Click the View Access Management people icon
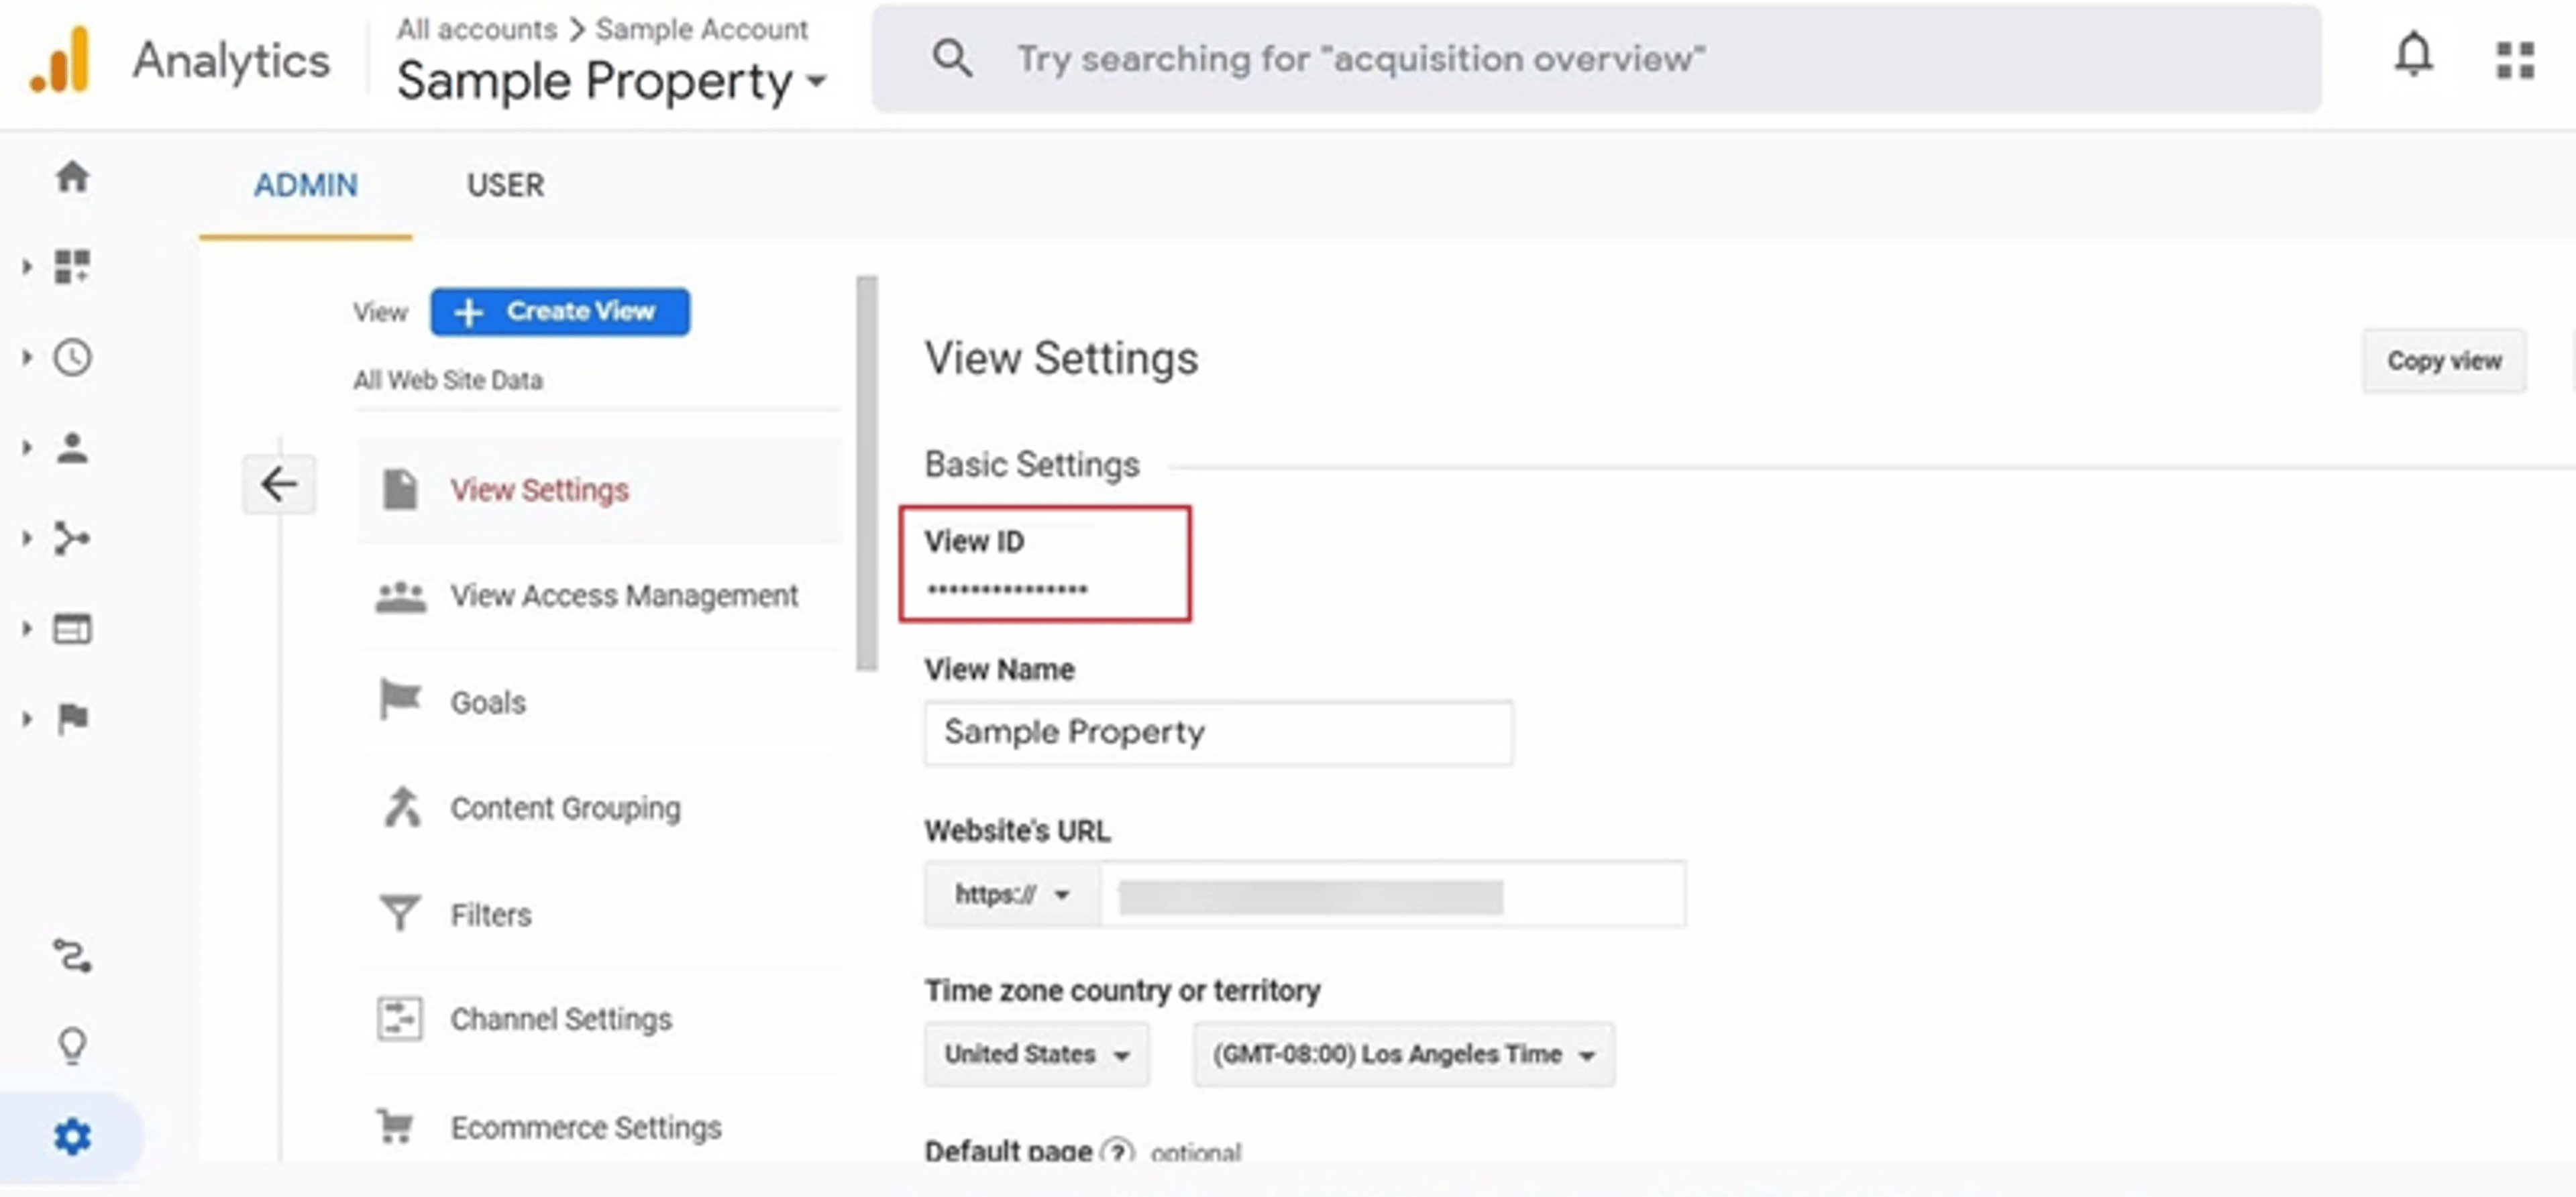The image size is (2576, 1197). point(400,596)
